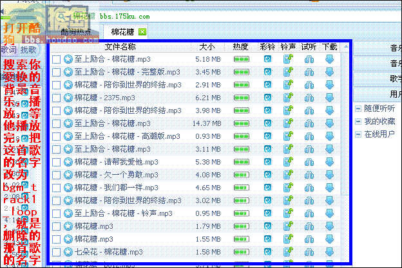402x268 pixels.
Task: Set ringtone from 至上励合 - 棉花糖 - 铃声.mp3
Action: (288, 213)
